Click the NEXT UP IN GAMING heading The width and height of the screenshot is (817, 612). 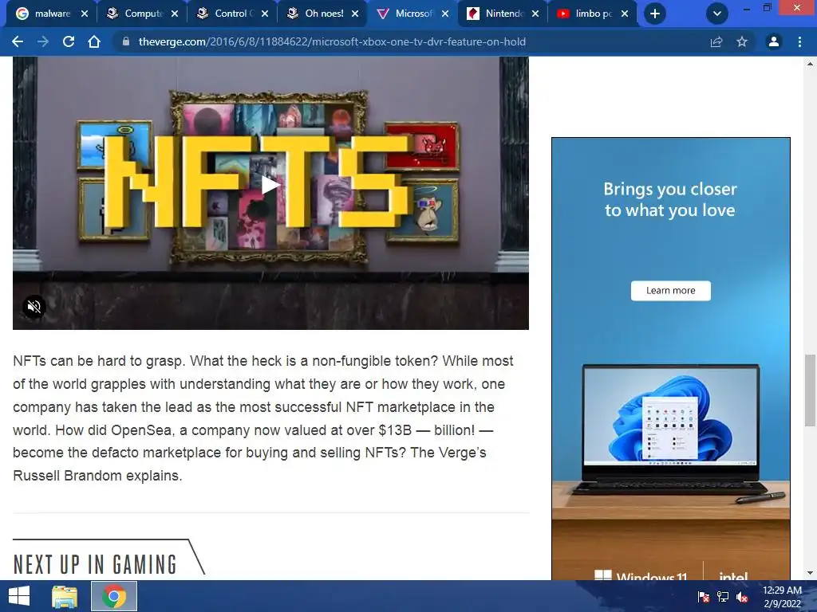pos(95,565)
